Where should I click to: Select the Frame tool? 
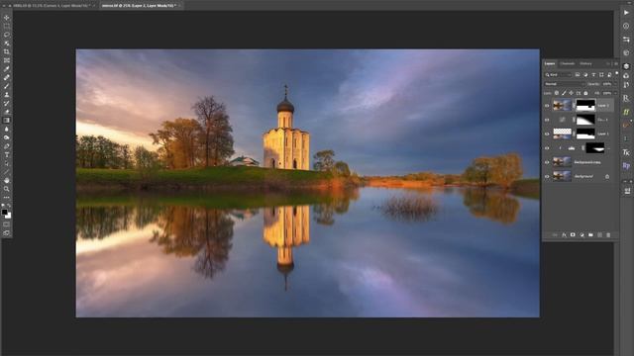[7, 60]
